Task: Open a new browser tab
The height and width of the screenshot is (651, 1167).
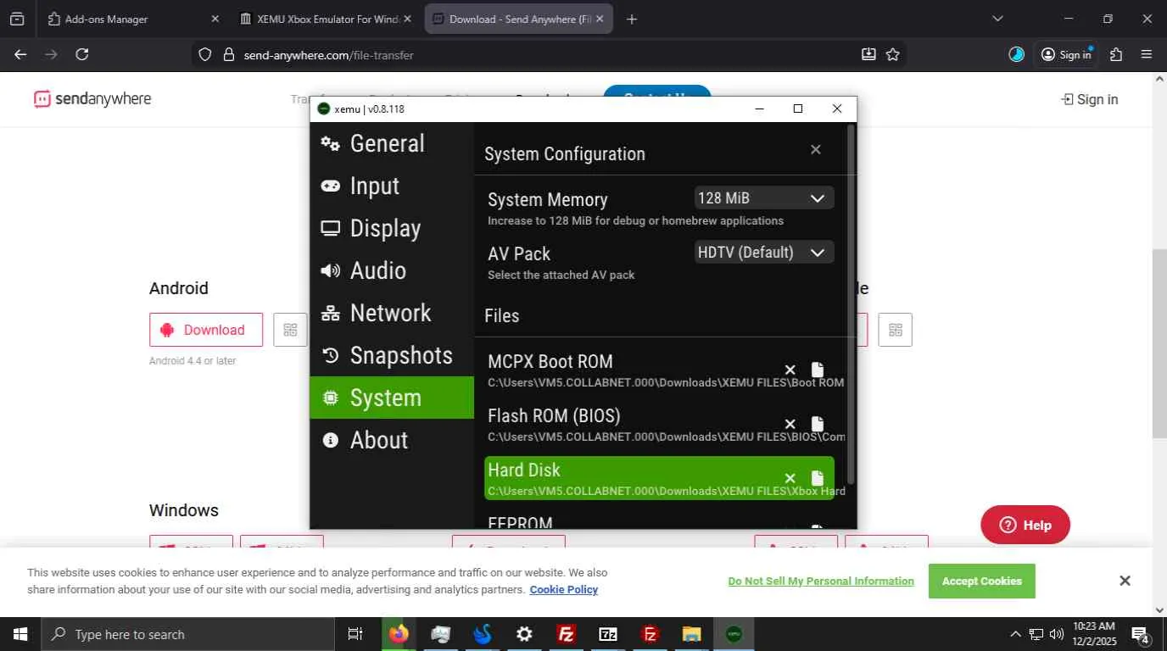Action: click(632, 19)
